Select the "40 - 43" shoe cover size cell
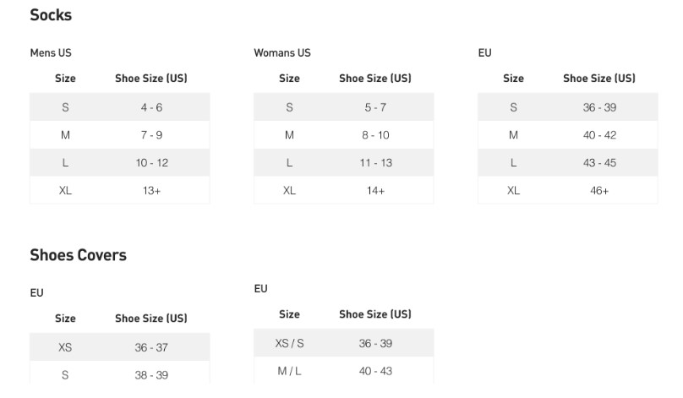The image size is (683, 398). pos(375,372)
